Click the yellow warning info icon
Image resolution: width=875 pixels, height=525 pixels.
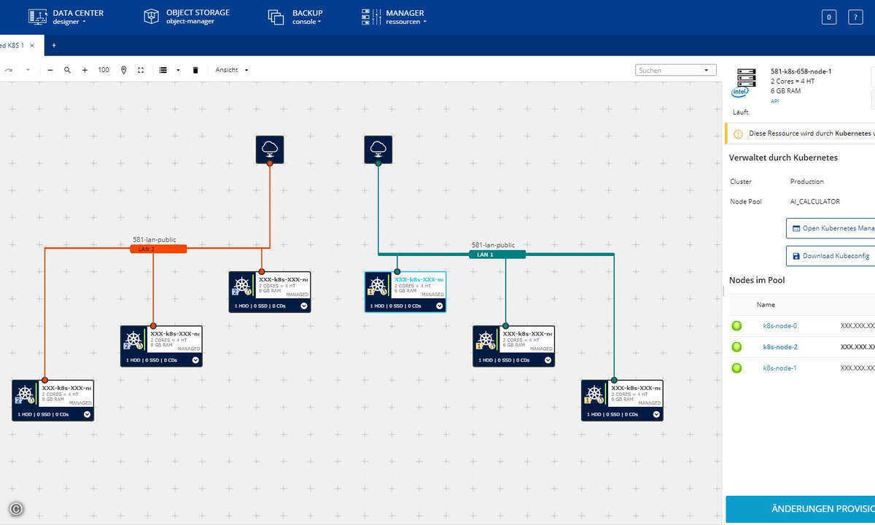pos(737,134)
